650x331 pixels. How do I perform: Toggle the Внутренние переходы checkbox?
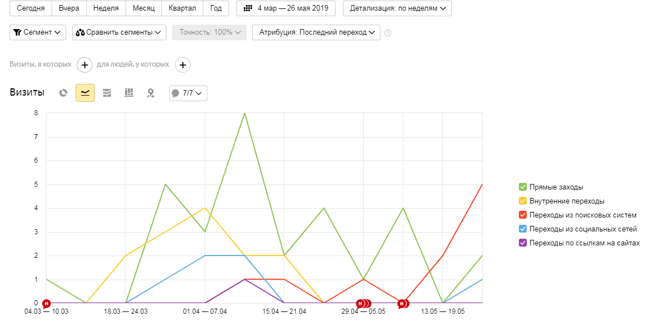[523, 201]
